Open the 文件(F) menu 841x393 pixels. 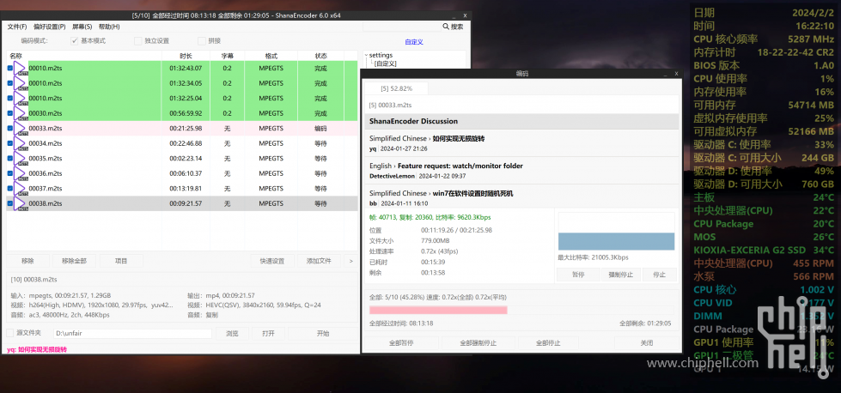click(x=17, y=27)
